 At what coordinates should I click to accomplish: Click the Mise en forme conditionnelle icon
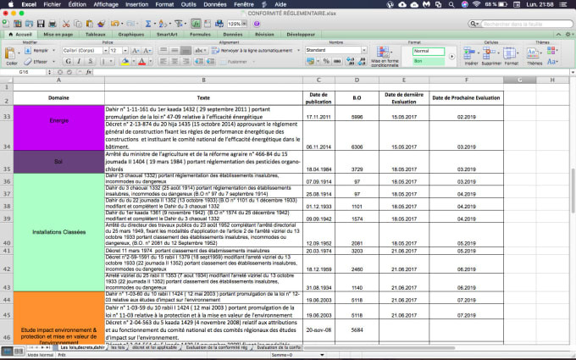(x=385, y=57)
